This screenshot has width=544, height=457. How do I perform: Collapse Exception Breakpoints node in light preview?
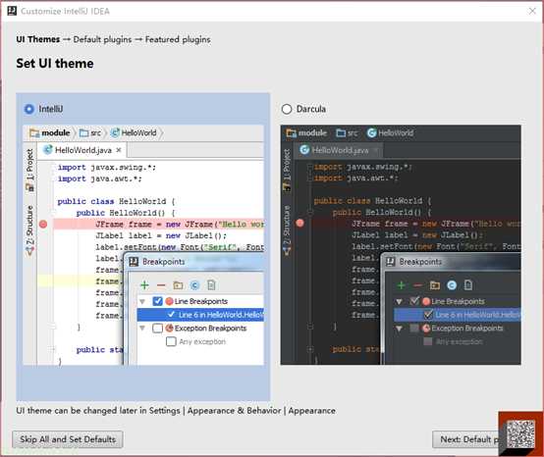(142, 329)
